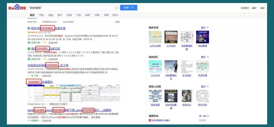Image resolution: width=274 pixels, height=127 pixels.
Task: Click the 开发环境 thumbnail
Action: pos(202,67)
